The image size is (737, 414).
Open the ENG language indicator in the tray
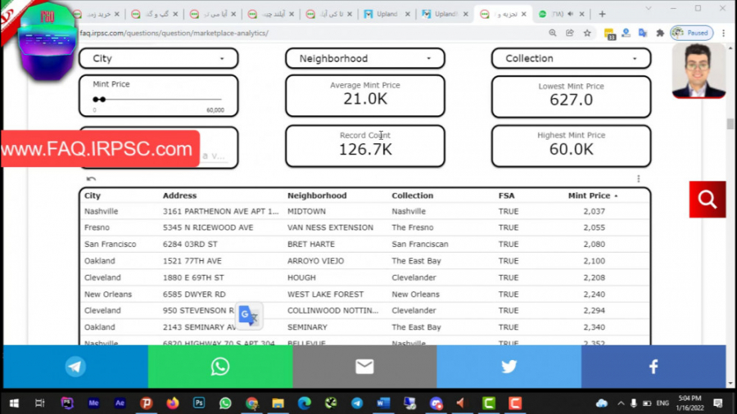[x=662, y=403]
